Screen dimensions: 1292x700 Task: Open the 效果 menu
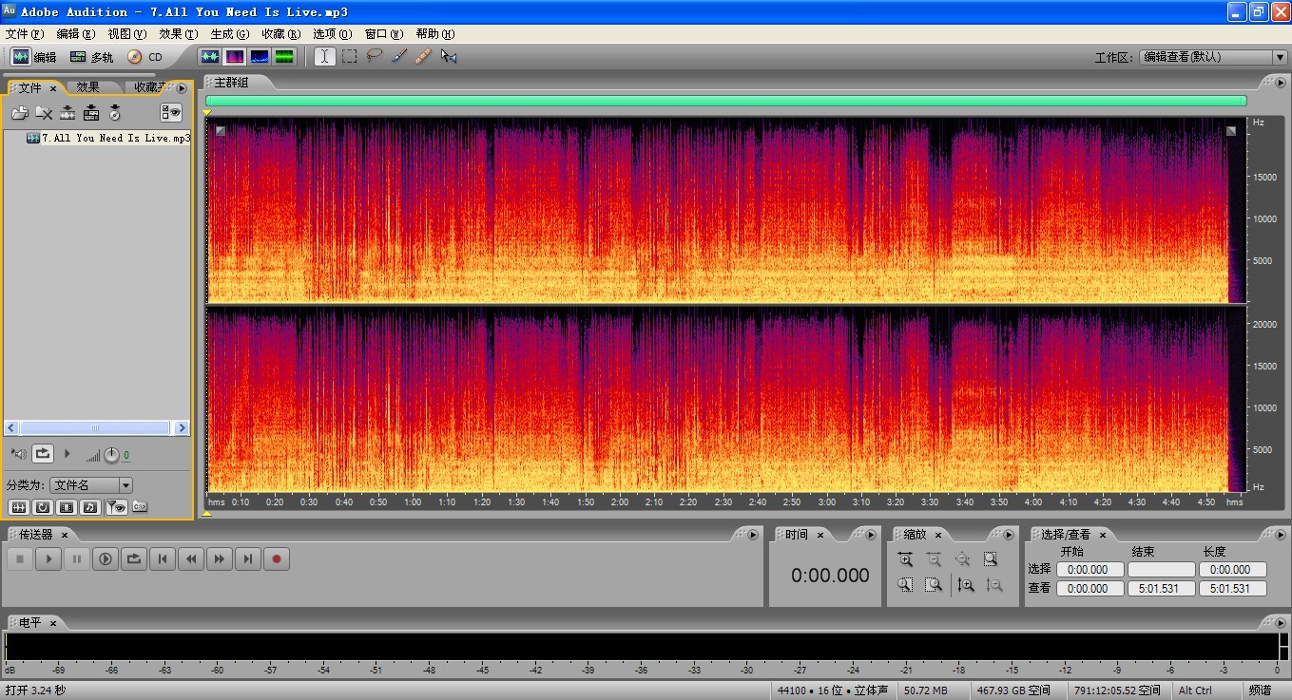(179, 33)
